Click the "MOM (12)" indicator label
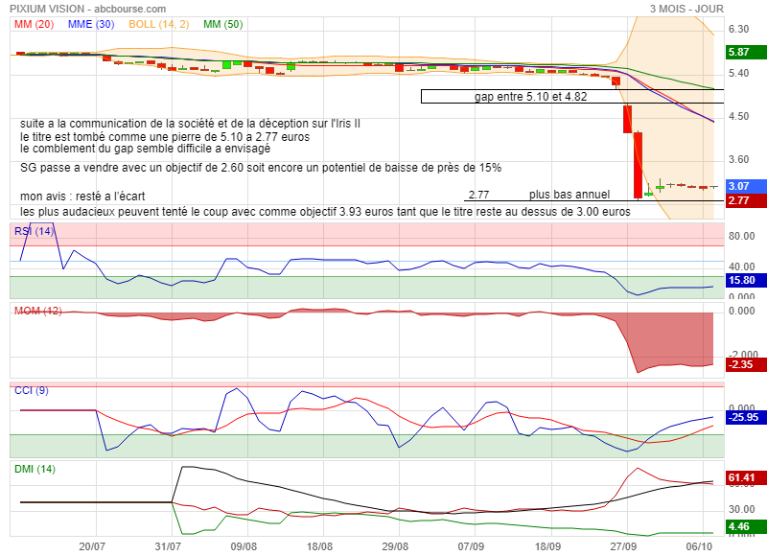This screenshot has width=767, height=556. [x=38, y=311]
